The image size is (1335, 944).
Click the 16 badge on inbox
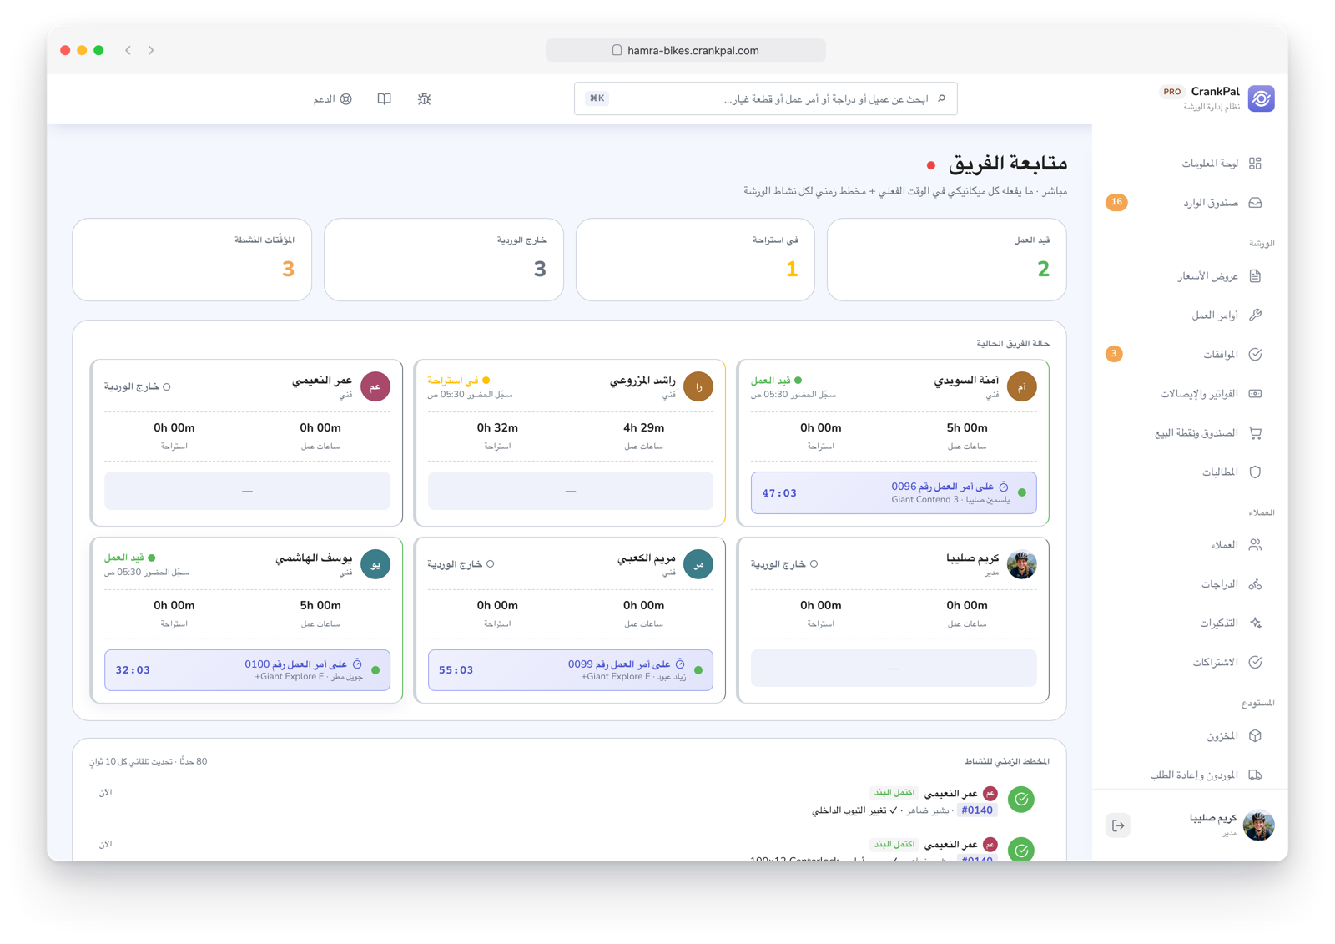1116,202
